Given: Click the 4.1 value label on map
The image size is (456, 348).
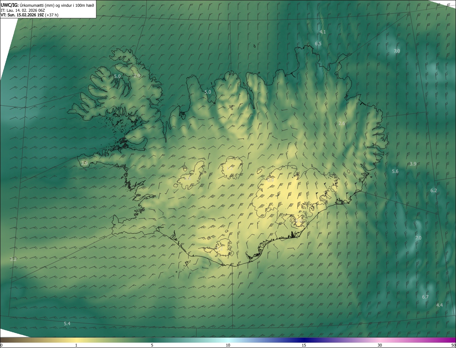Looking at the screenshot, I should (322, 32).
